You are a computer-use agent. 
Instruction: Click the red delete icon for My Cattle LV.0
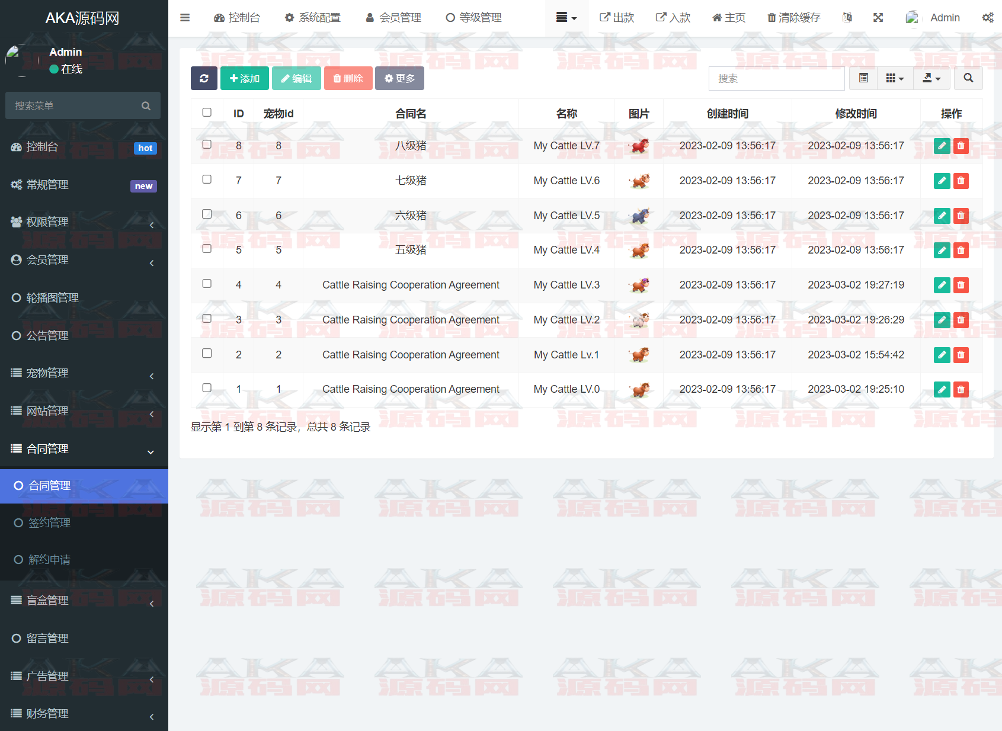(x=961, y=389)
